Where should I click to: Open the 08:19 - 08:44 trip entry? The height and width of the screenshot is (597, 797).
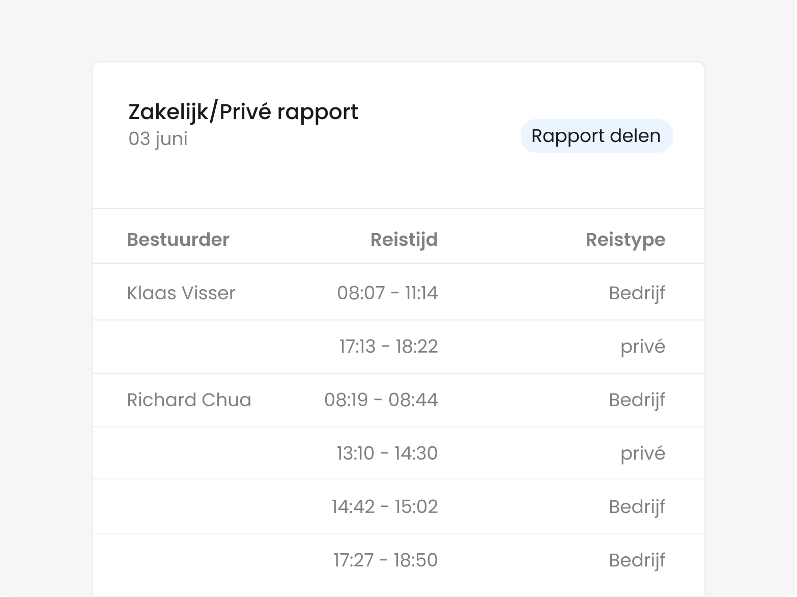(381, 400)
